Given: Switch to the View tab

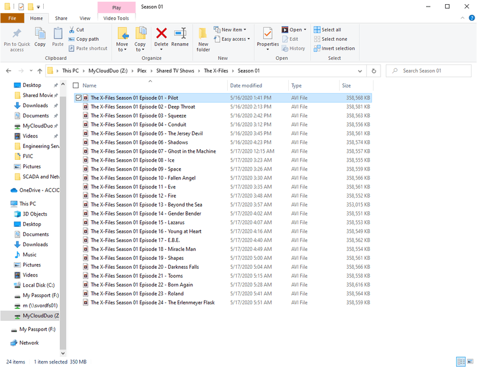Looking at the screenshot, I should click(85, 18).
